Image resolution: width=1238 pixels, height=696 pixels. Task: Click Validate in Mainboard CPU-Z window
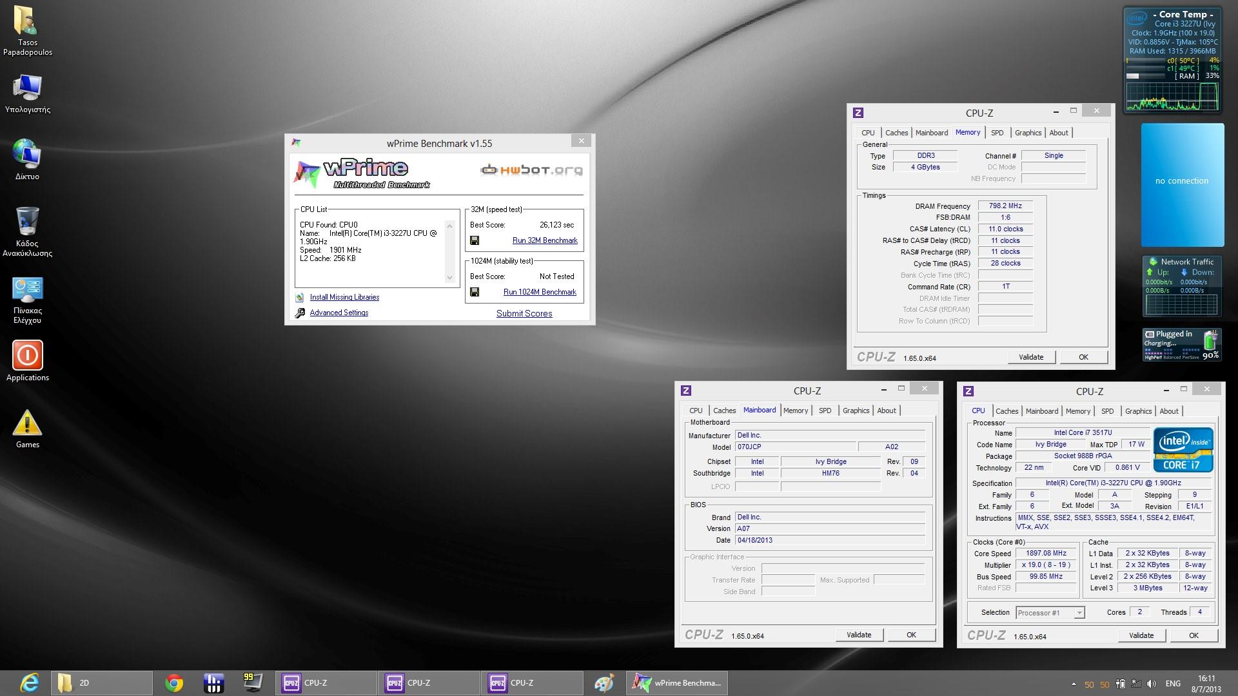(859, 635)
